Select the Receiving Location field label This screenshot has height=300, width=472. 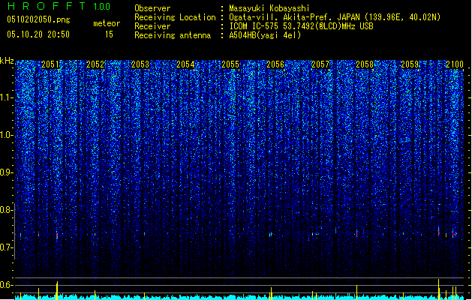pos(175,17)
